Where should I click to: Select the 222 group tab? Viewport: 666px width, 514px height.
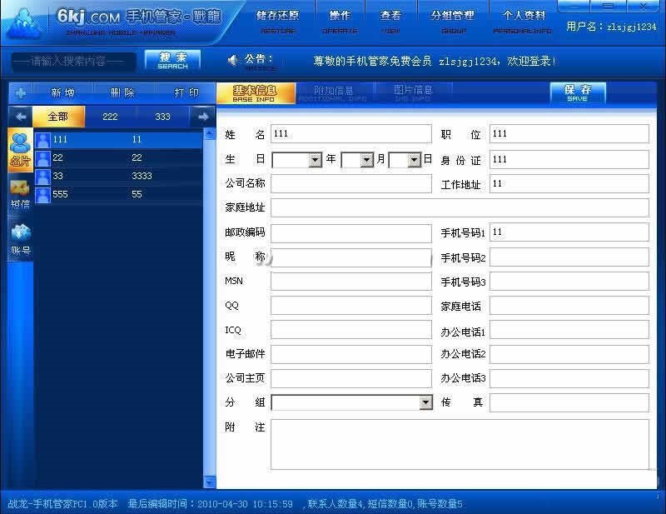pyautogui.click(x=111, y=117)
